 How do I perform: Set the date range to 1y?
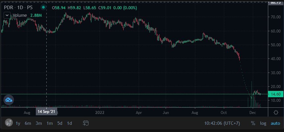point(18,123)
